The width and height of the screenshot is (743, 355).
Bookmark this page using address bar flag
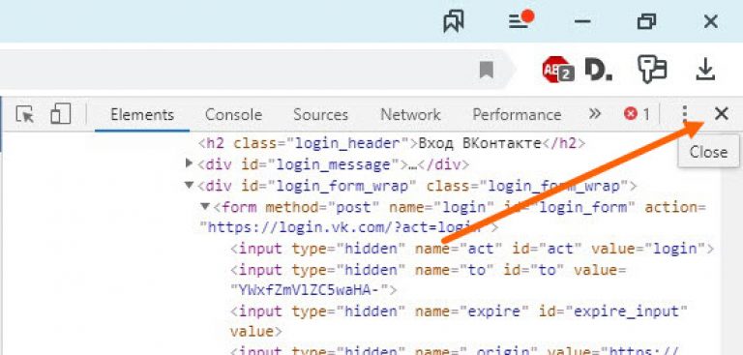point(487,70)
